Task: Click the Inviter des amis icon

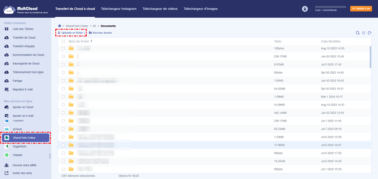Action: [x=7, y=173]
